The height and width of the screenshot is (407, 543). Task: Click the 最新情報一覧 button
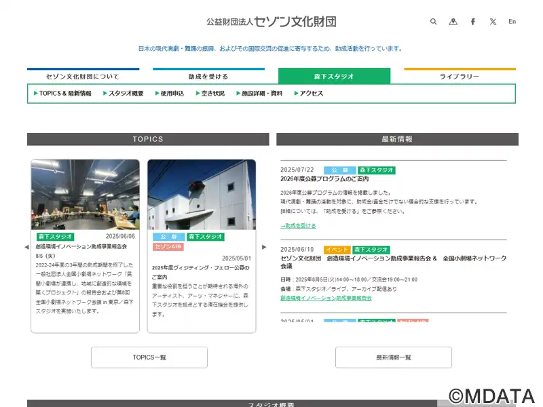(394, 357)
